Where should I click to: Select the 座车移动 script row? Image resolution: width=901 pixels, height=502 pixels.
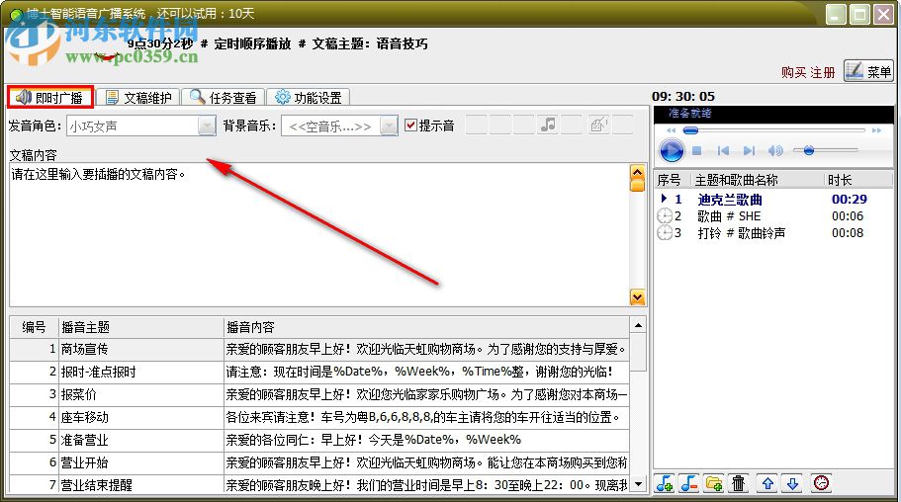[x=319, y=417]
